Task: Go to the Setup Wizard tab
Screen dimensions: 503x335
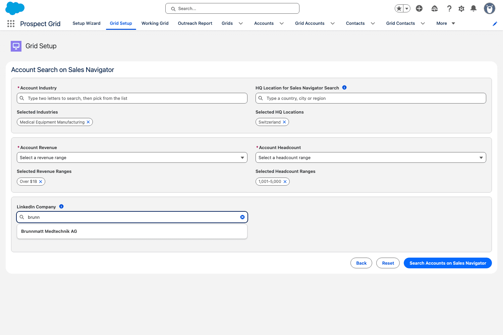Action: pos(87,23)
